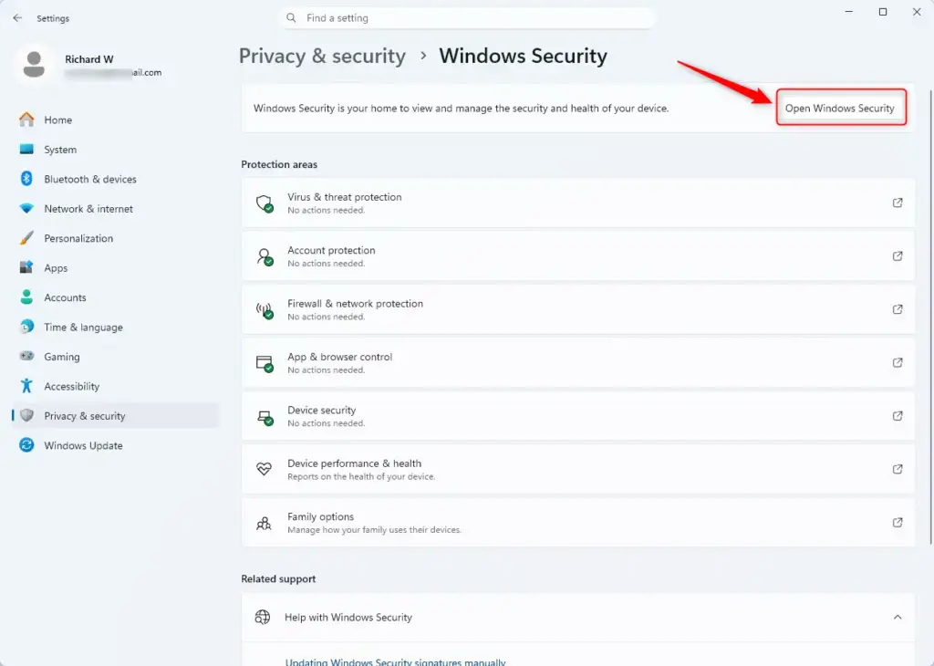This screenshot has width=934, height=666.
Task: Click the Virus & threat protection shield icon
Action: coord(265,203)
